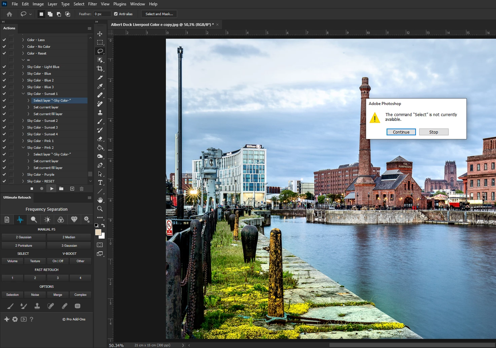Toggle checkmark for Color - Less action
Screen dimensions: 496x348
coord(4,40)
